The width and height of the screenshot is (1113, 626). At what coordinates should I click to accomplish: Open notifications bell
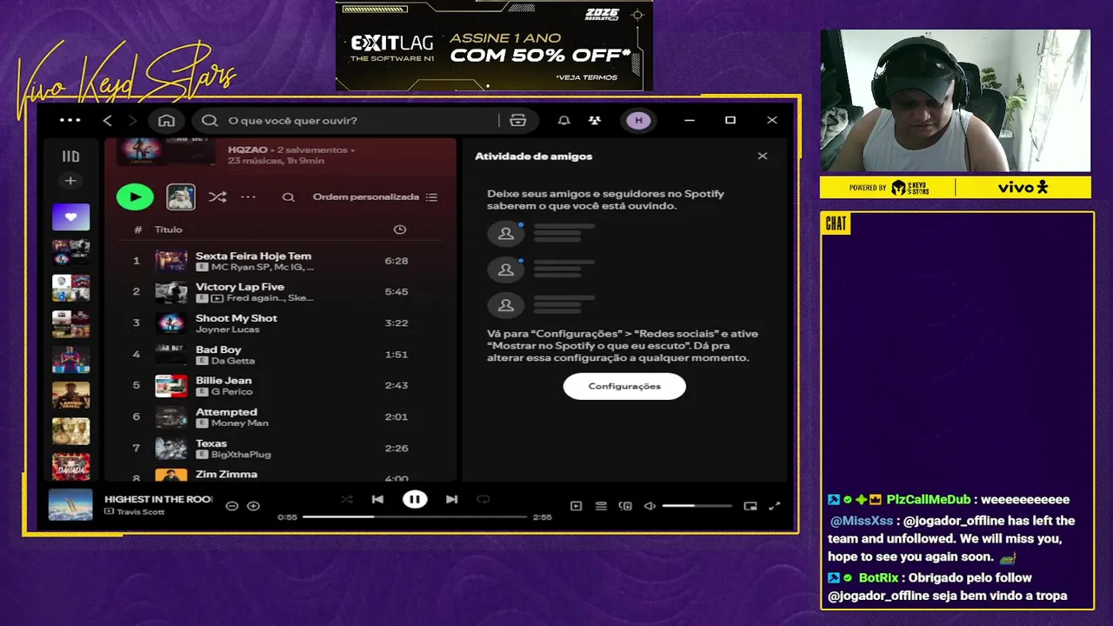pos(563,120)
